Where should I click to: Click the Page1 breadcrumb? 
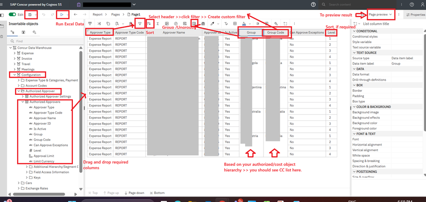click(133, 15)
